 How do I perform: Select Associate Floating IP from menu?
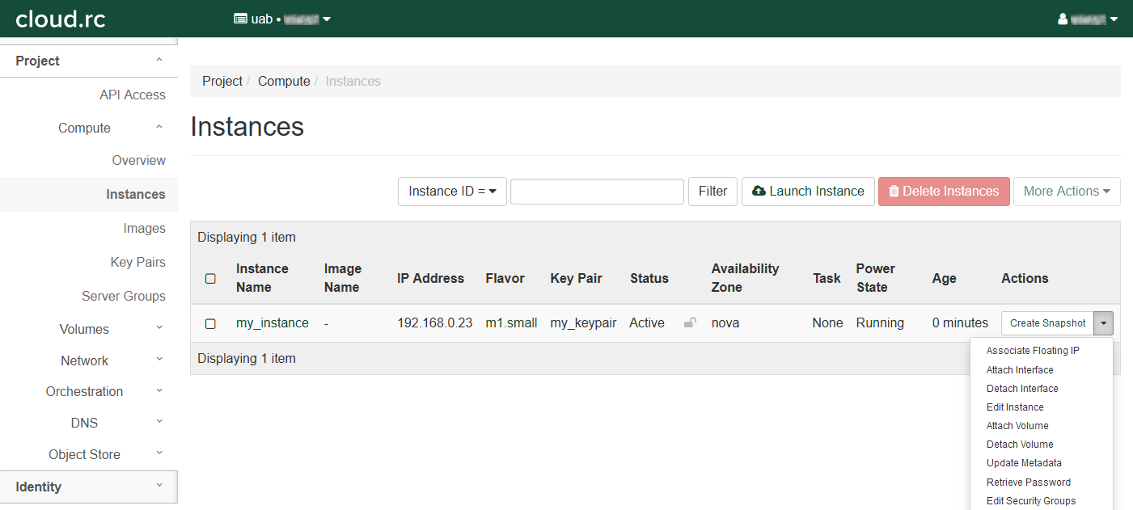click(1032, 351)
